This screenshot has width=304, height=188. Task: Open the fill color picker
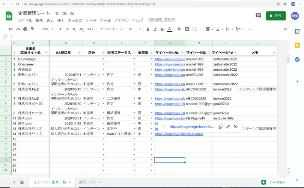click(x=179, y=29)
